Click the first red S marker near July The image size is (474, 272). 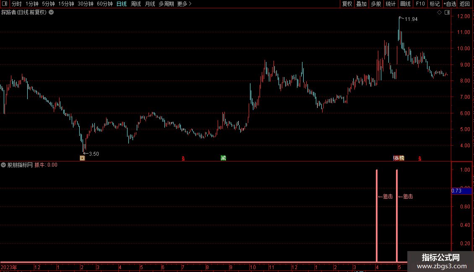(183, 158)
